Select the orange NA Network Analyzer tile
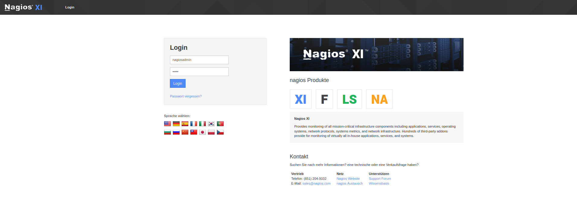This screenshot has width=577, height=222. [x=379, y=99]
